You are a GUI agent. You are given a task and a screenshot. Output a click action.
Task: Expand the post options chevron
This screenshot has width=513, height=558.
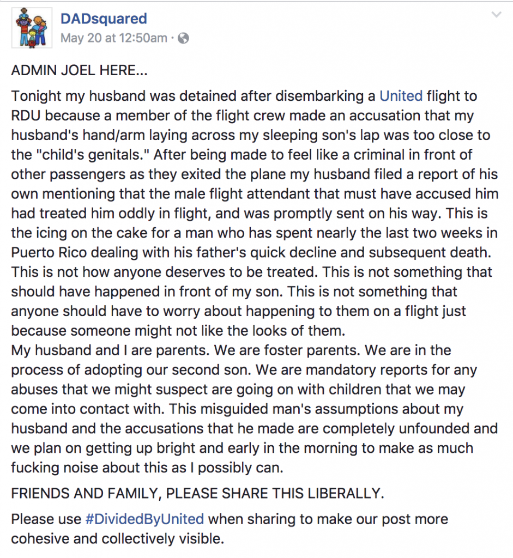496,15
